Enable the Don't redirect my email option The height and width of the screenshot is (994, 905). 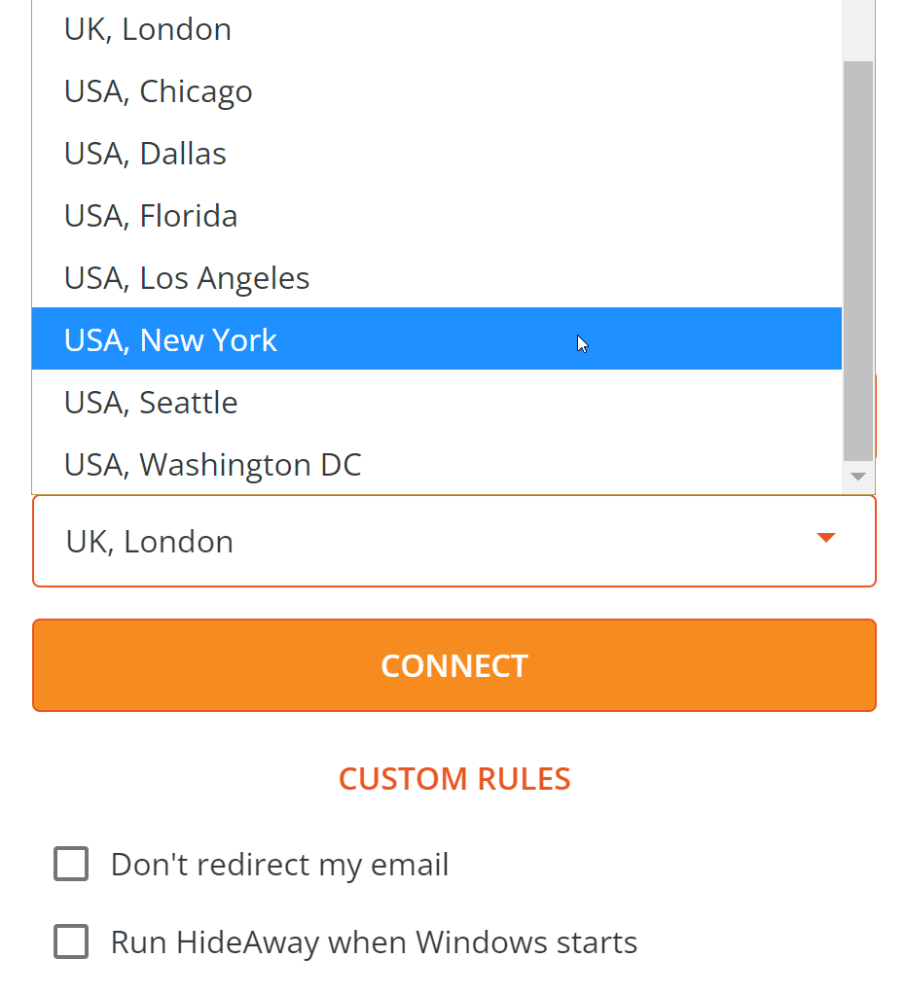[71, 863]
